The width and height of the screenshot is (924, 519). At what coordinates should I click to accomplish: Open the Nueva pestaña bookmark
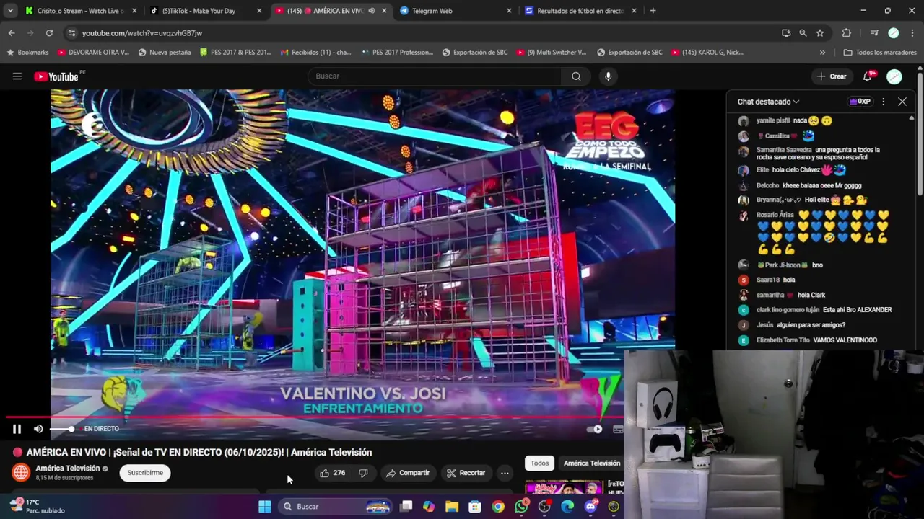(165, 53)
